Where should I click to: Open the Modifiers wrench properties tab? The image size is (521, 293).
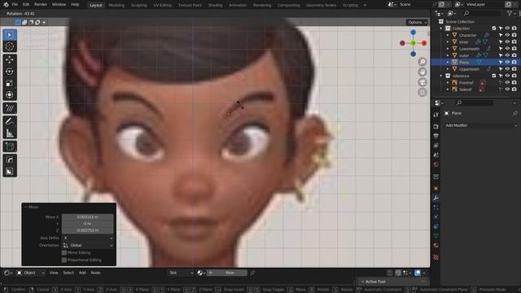pyautogui.click(x=436, y=198)
